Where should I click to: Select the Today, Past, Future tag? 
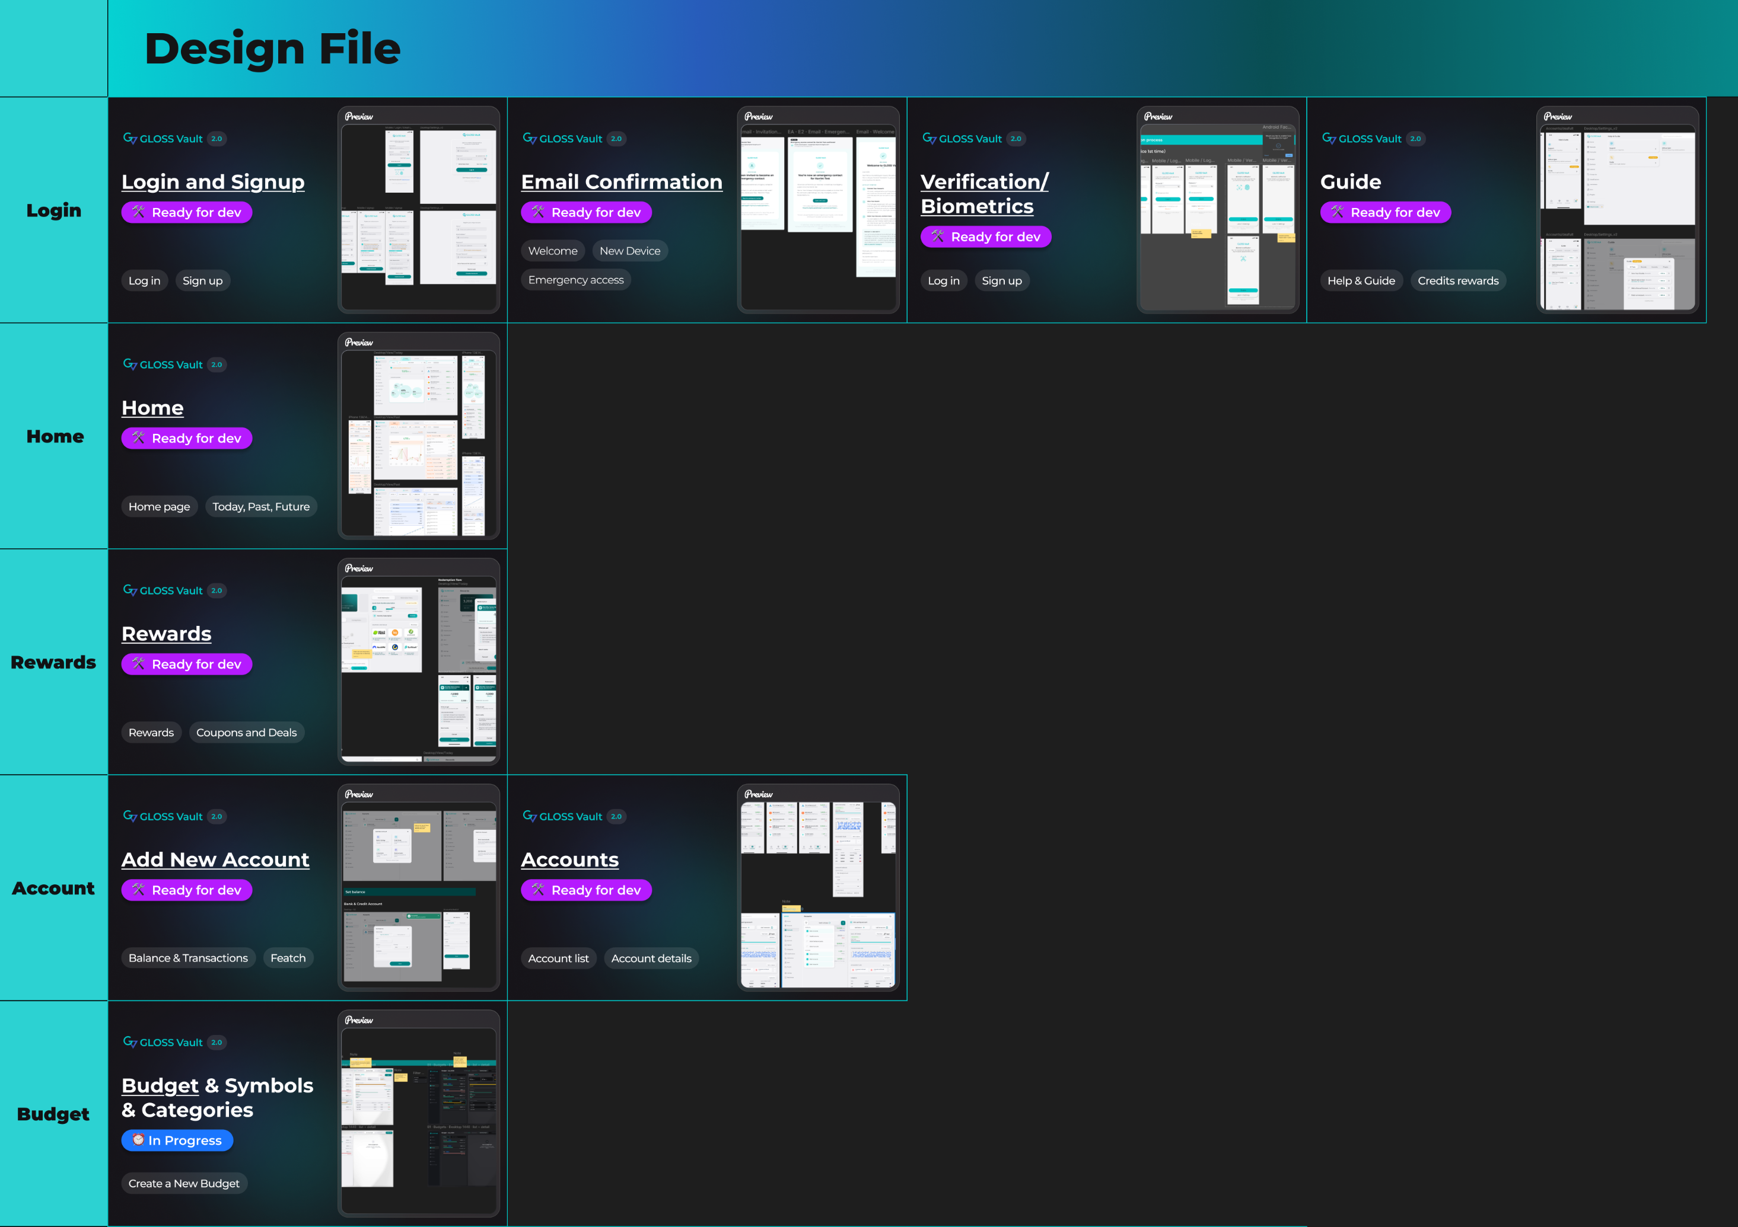coord(261,507)
